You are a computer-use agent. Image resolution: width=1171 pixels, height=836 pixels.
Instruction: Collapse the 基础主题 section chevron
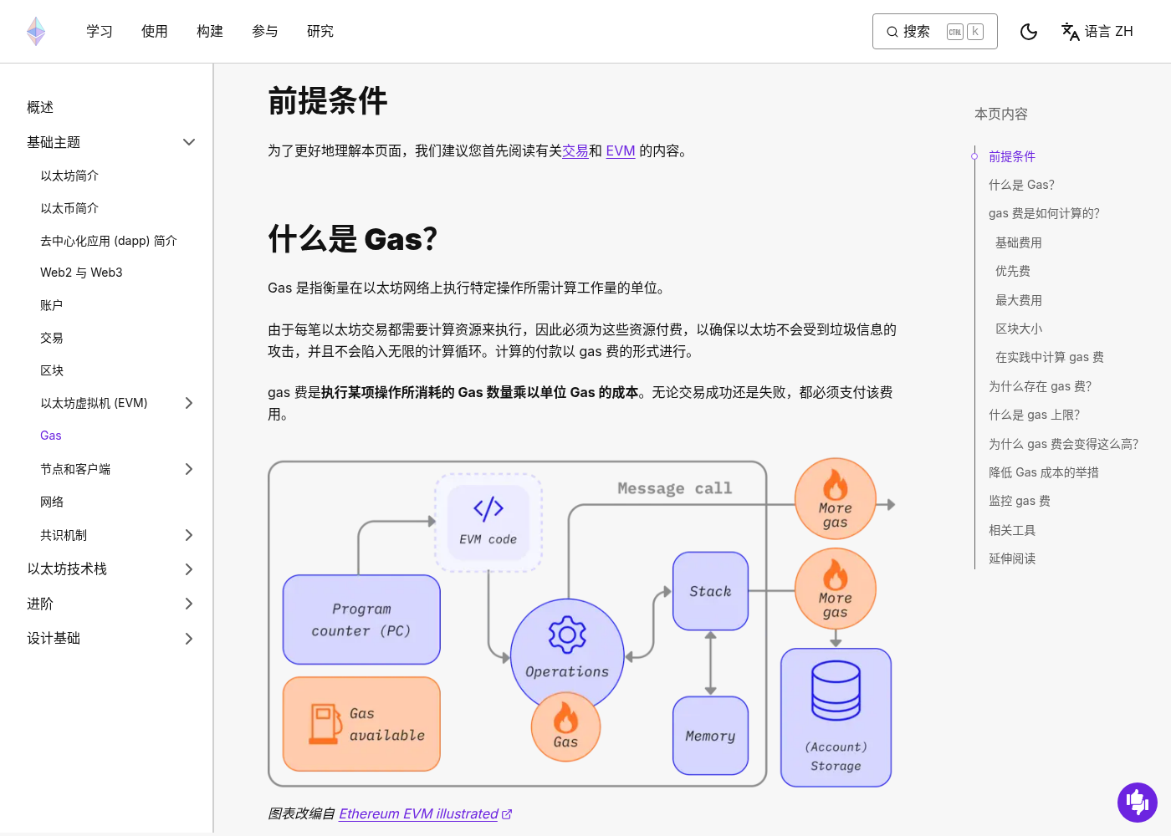pos(189,142)
